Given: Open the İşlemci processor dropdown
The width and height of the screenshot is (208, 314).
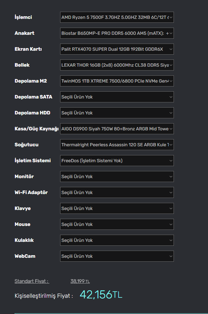Looking at the screenshot, I should pyautogui.click(x=117, y=17).
